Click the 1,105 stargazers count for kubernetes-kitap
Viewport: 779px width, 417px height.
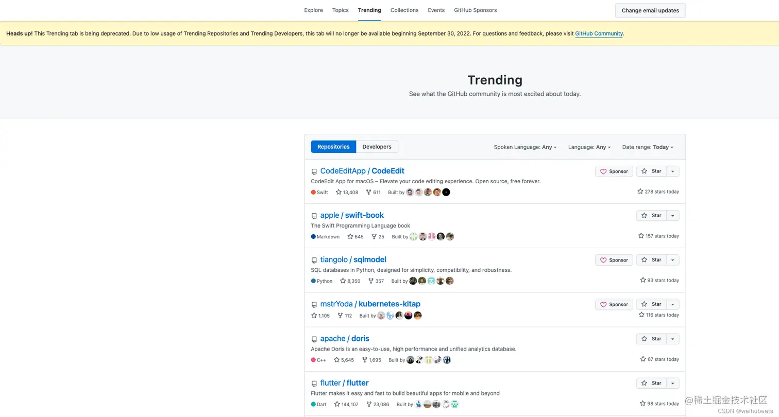pyautogui.click(x=320, y=316)
